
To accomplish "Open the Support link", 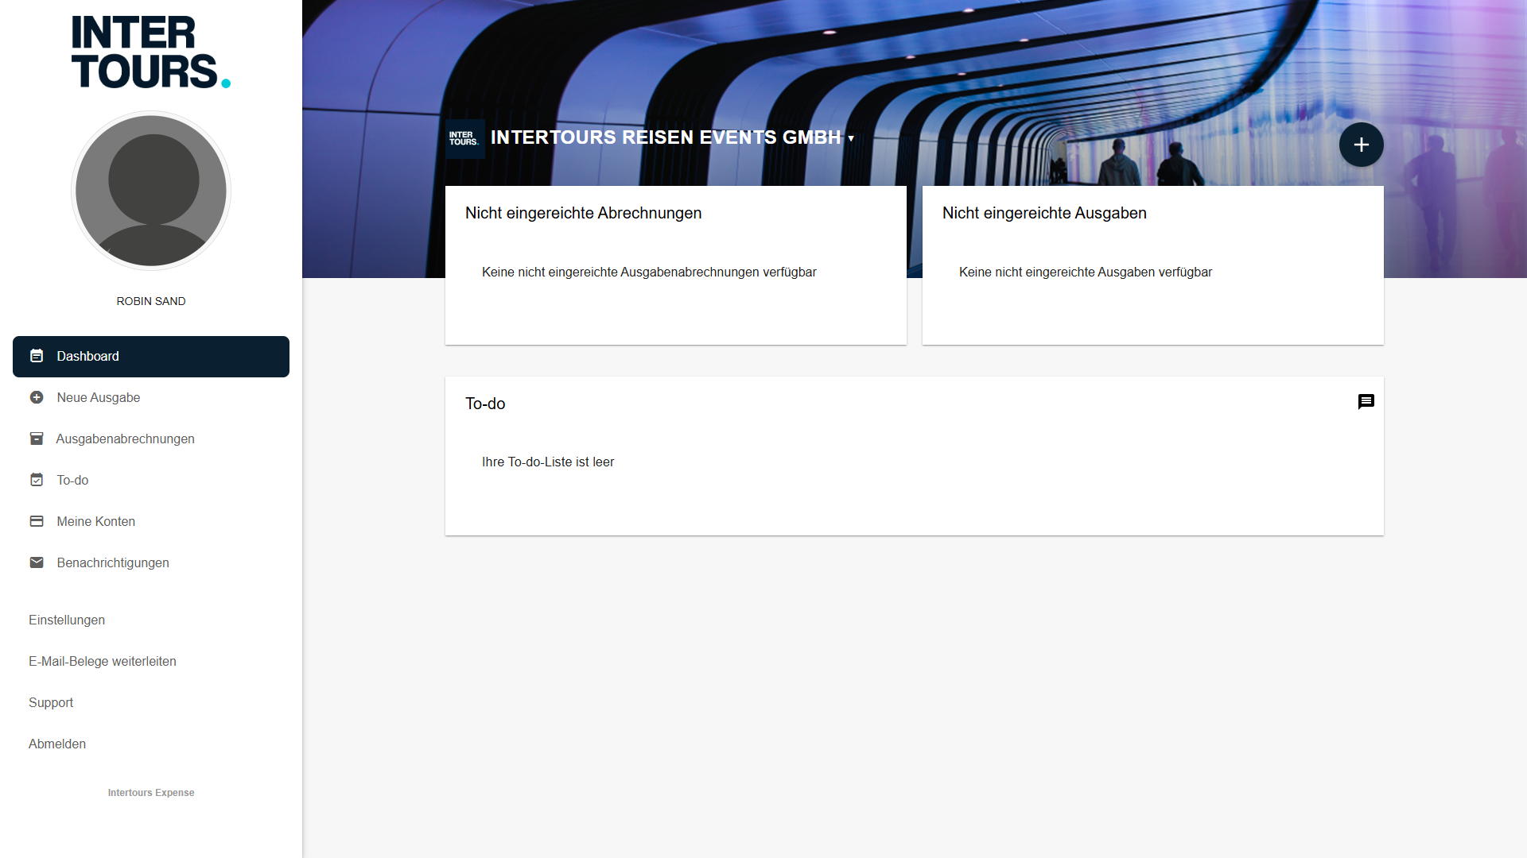I will [x=51, y=702].
